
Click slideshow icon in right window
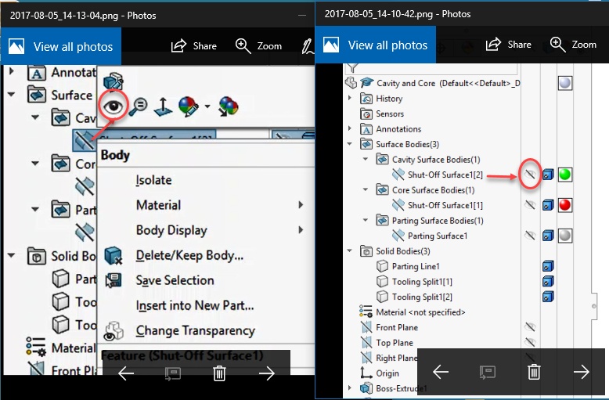click(x=487, y=372)
